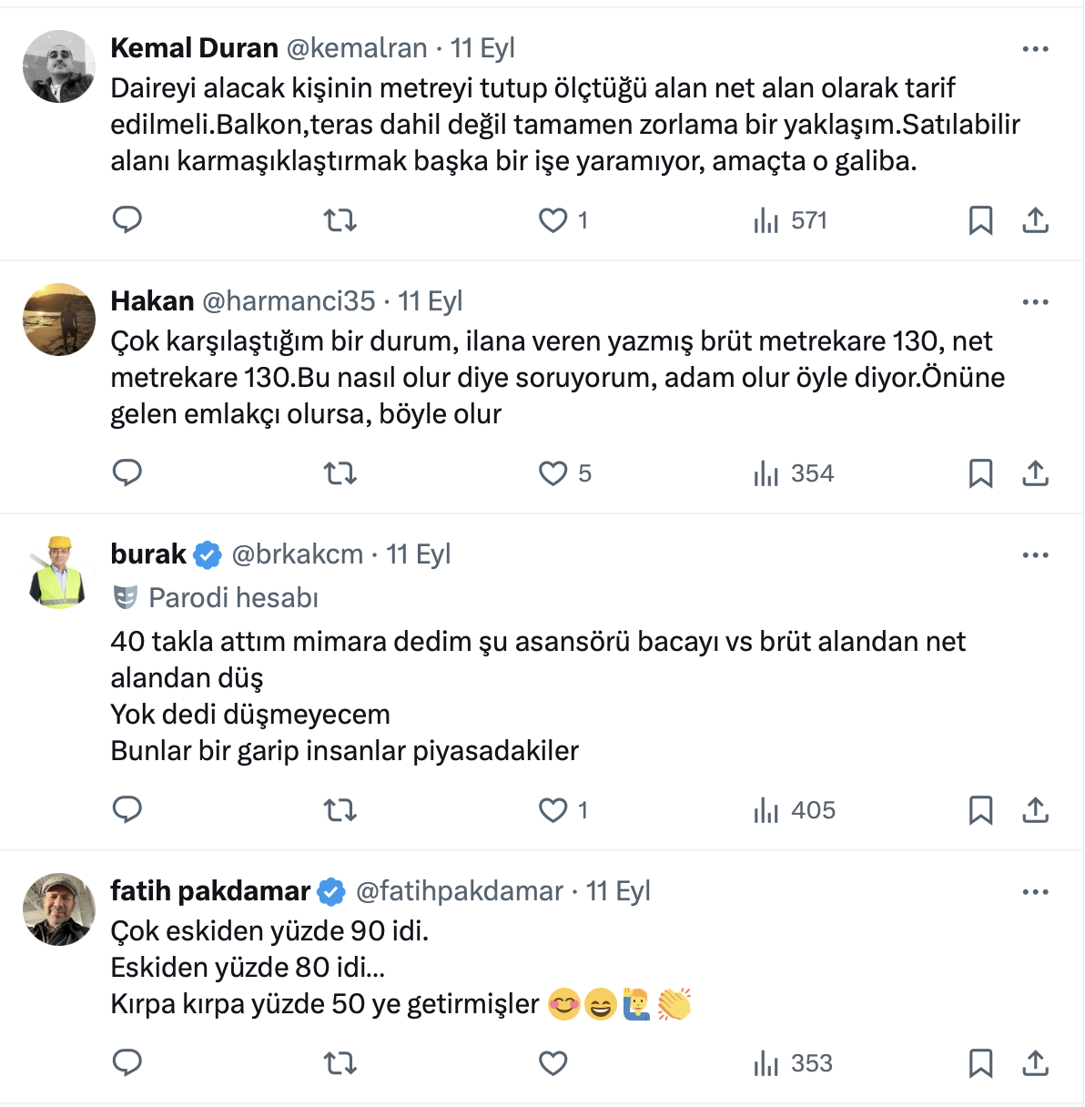Share Kemal Duran's tweet
Screen dimensions: 1085x1107
point(1036,220)
